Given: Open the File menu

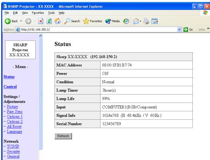Looking at the screenshot, I should pos(7,13).
